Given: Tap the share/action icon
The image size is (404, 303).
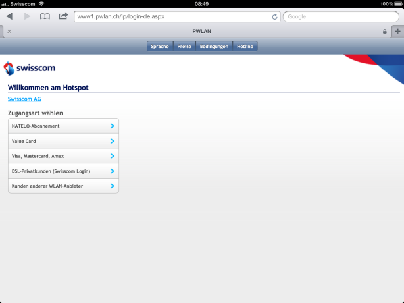Looking at the screenshot, I should pyautogui.click(x=63, y=16).
